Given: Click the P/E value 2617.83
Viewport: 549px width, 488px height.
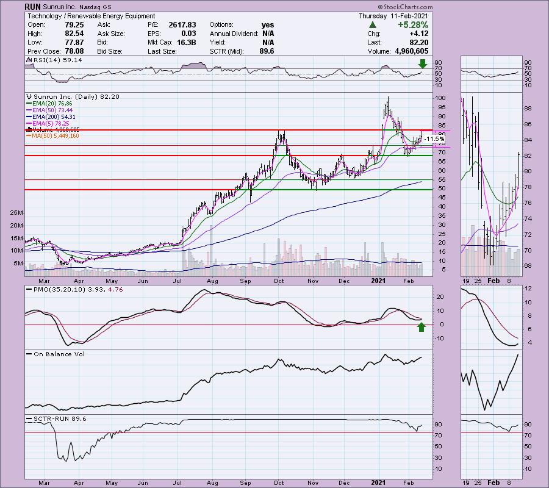Looking at the screenshot, I should [182, 25].
